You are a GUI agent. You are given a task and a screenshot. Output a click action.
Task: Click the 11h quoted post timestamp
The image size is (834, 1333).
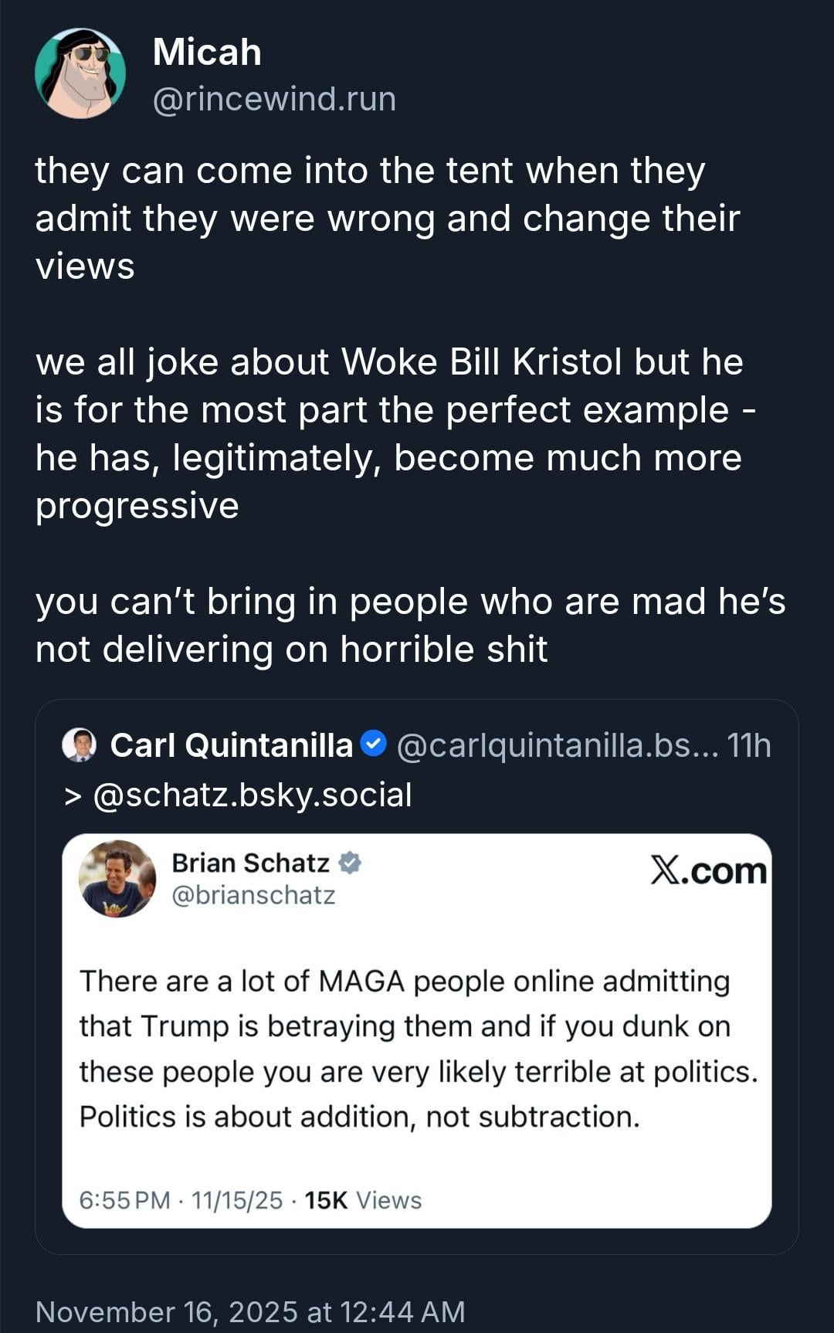(748, 745)
